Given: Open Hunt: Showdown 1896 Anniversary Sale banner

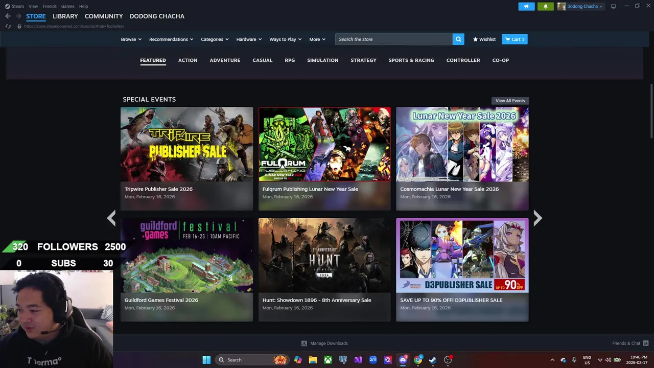Looking at the screenshot, I should 324,270.
